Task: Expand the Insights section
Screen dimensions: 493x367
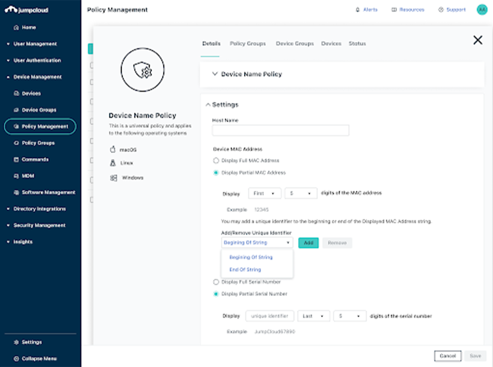Action: [8, 242]
